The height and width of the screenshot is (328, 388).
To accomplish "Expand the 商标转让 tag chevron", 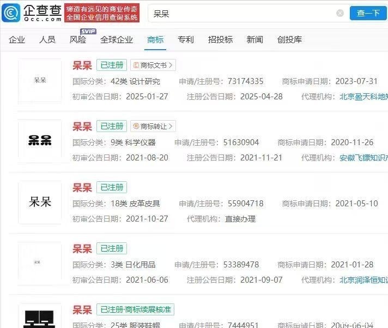I will (x=171, y=127).
